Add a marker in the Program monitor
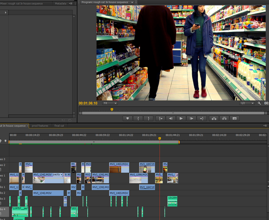Screen dimensions: 269x220 [128, 118]
